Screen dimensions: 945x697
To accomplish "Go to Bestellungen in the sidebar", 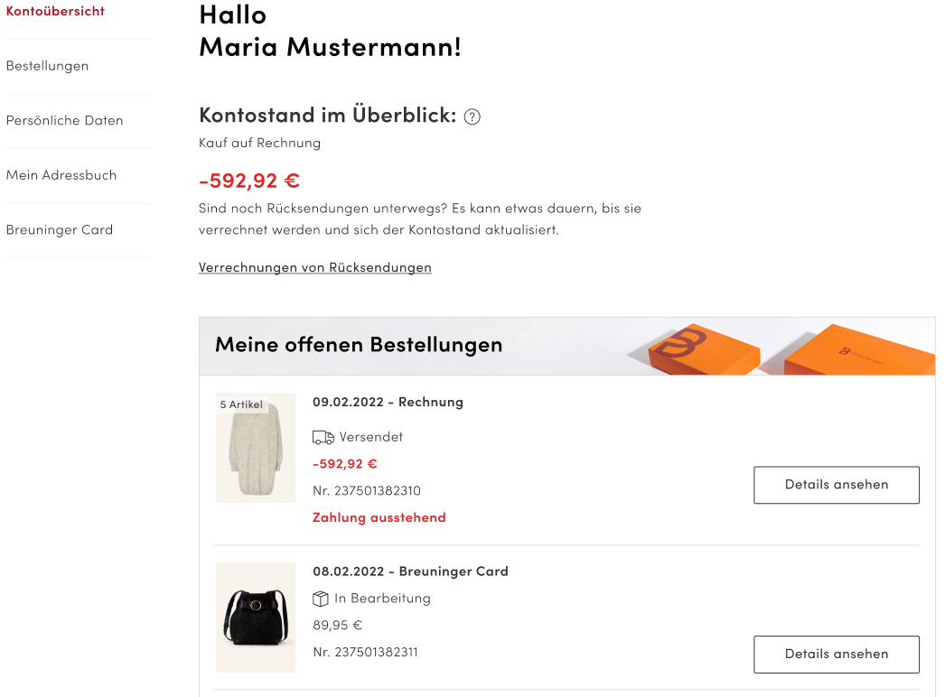I will coord(47,66).
